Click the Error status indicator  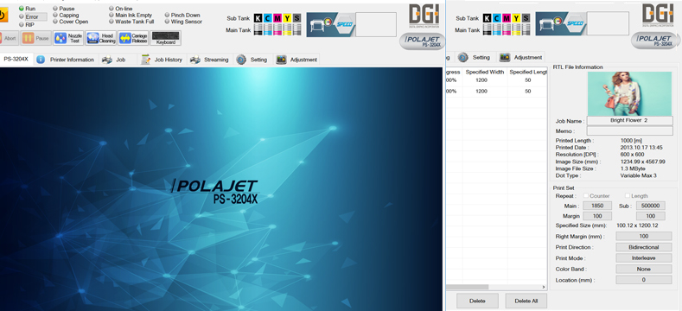[x=33, y=17]
